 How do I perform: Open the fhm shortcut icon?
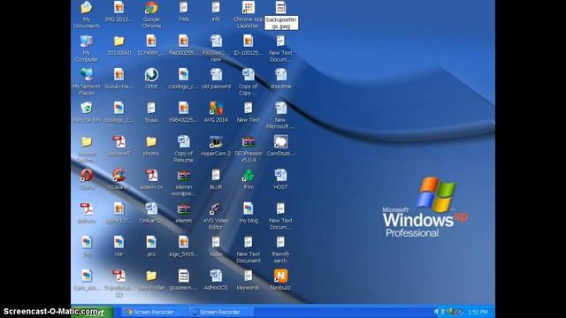[x=248, y=175]
